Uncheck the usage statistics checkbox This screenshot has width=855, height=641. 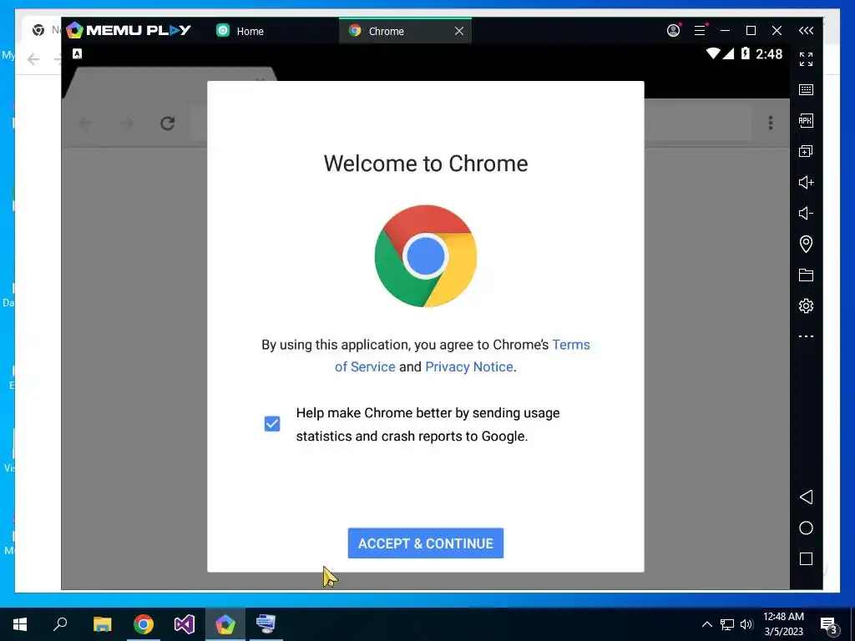point(272,423)
